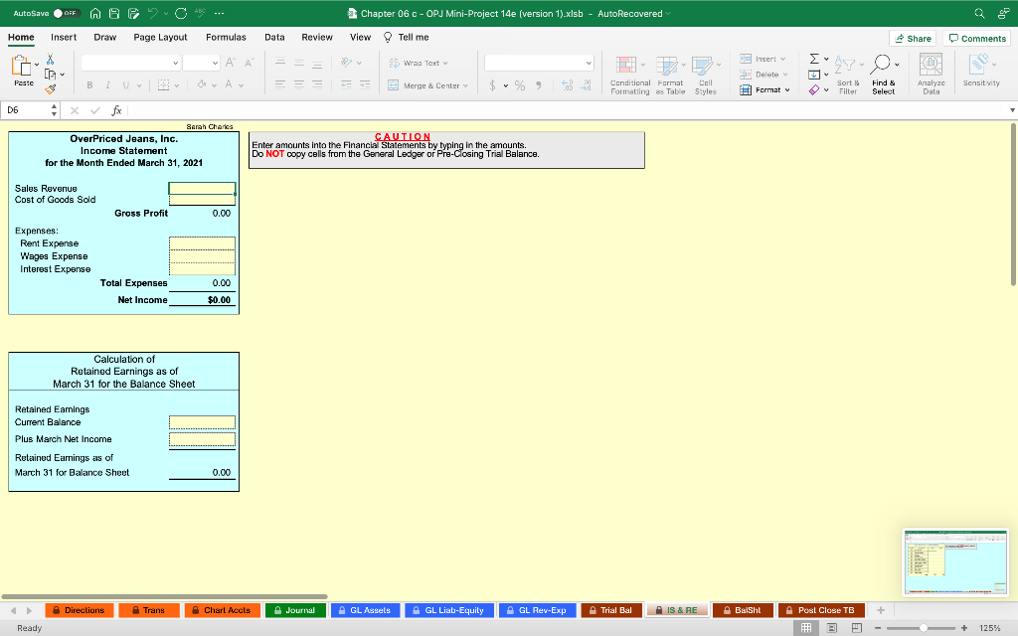This screenshot has height=636, width=1018.
Task: Click the Cut scissors icon
Action: coord(50,59)
